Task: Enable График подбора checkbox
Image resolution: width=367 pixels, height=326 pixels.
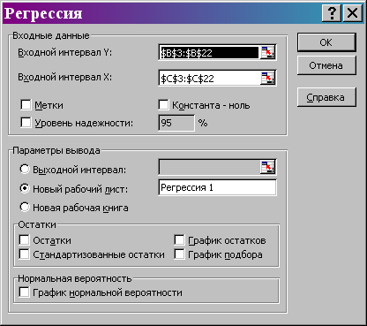Action: 179,254
